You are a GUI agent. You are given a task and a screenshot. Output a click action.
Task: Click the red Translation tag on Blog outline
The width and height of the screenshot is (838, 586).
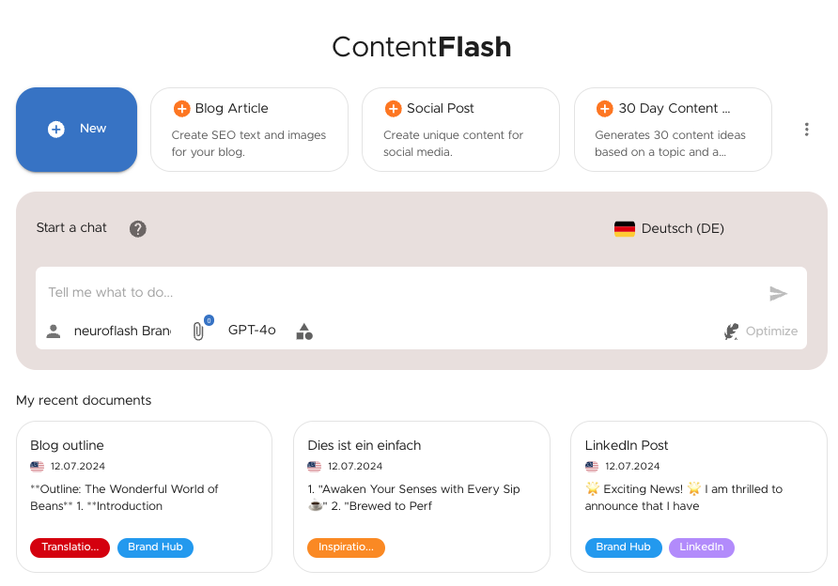click(70, 547)
